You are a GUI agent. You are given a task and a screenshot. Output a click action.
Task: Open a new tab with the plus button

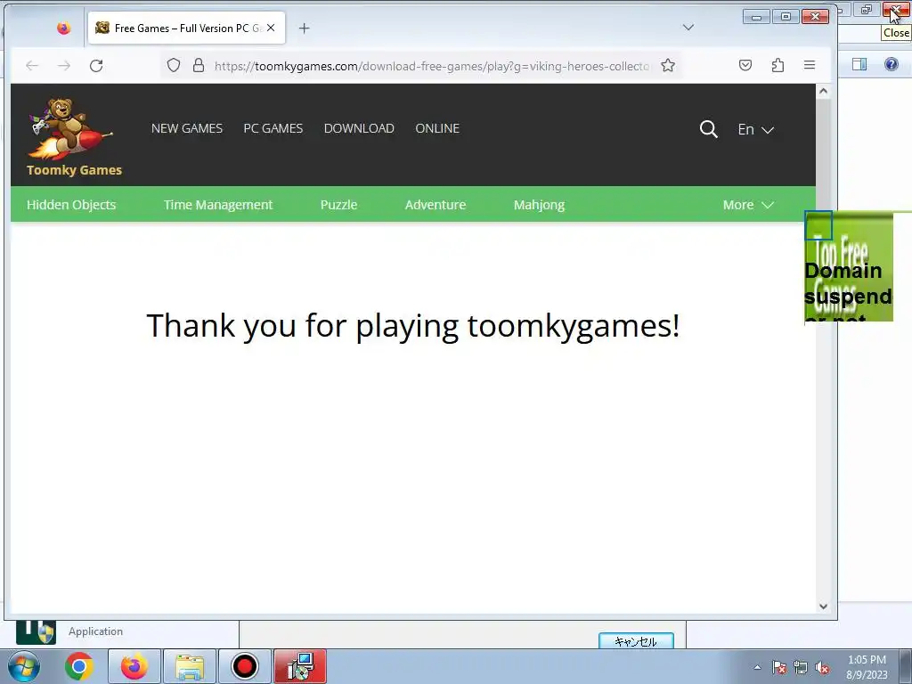click(305, 28)
